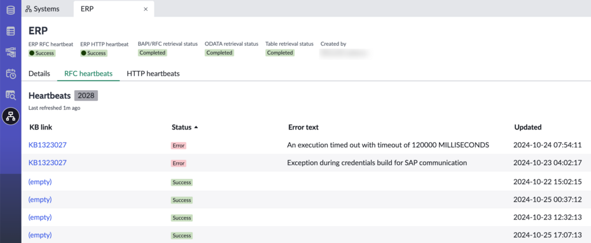
Task: Click Error status in 04:02:17 row
Action: [x=179, y=163]
